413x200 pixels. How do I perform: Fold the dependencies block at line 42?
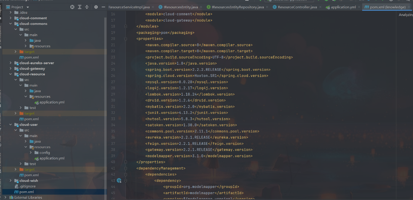[x=126, y=175]
